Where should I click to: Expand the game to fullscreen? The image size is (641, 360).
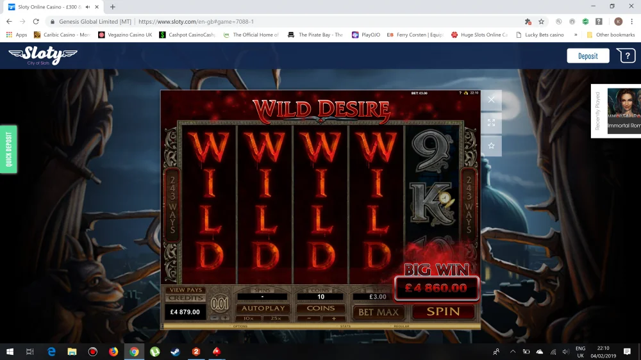click(x=491, y=122)
